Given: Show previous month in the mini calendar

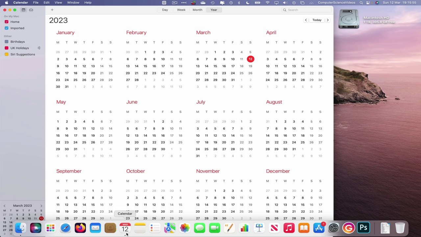Looking at the screenshot, I should click(4, 206).
